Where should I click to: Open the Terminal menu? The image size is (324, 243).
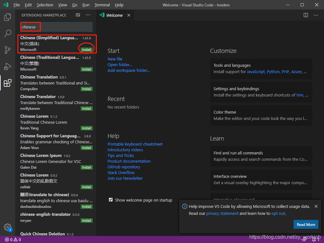pos(102,5)
